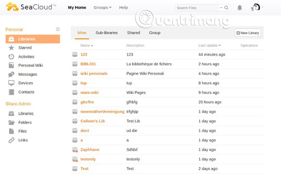Click the Files document icon
The image size is (281, 174).
pyautogui.click(x=11, y=131)
